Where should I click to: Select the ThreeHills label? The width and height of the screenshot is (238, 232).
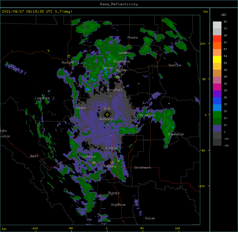click(x=147, y=115)
